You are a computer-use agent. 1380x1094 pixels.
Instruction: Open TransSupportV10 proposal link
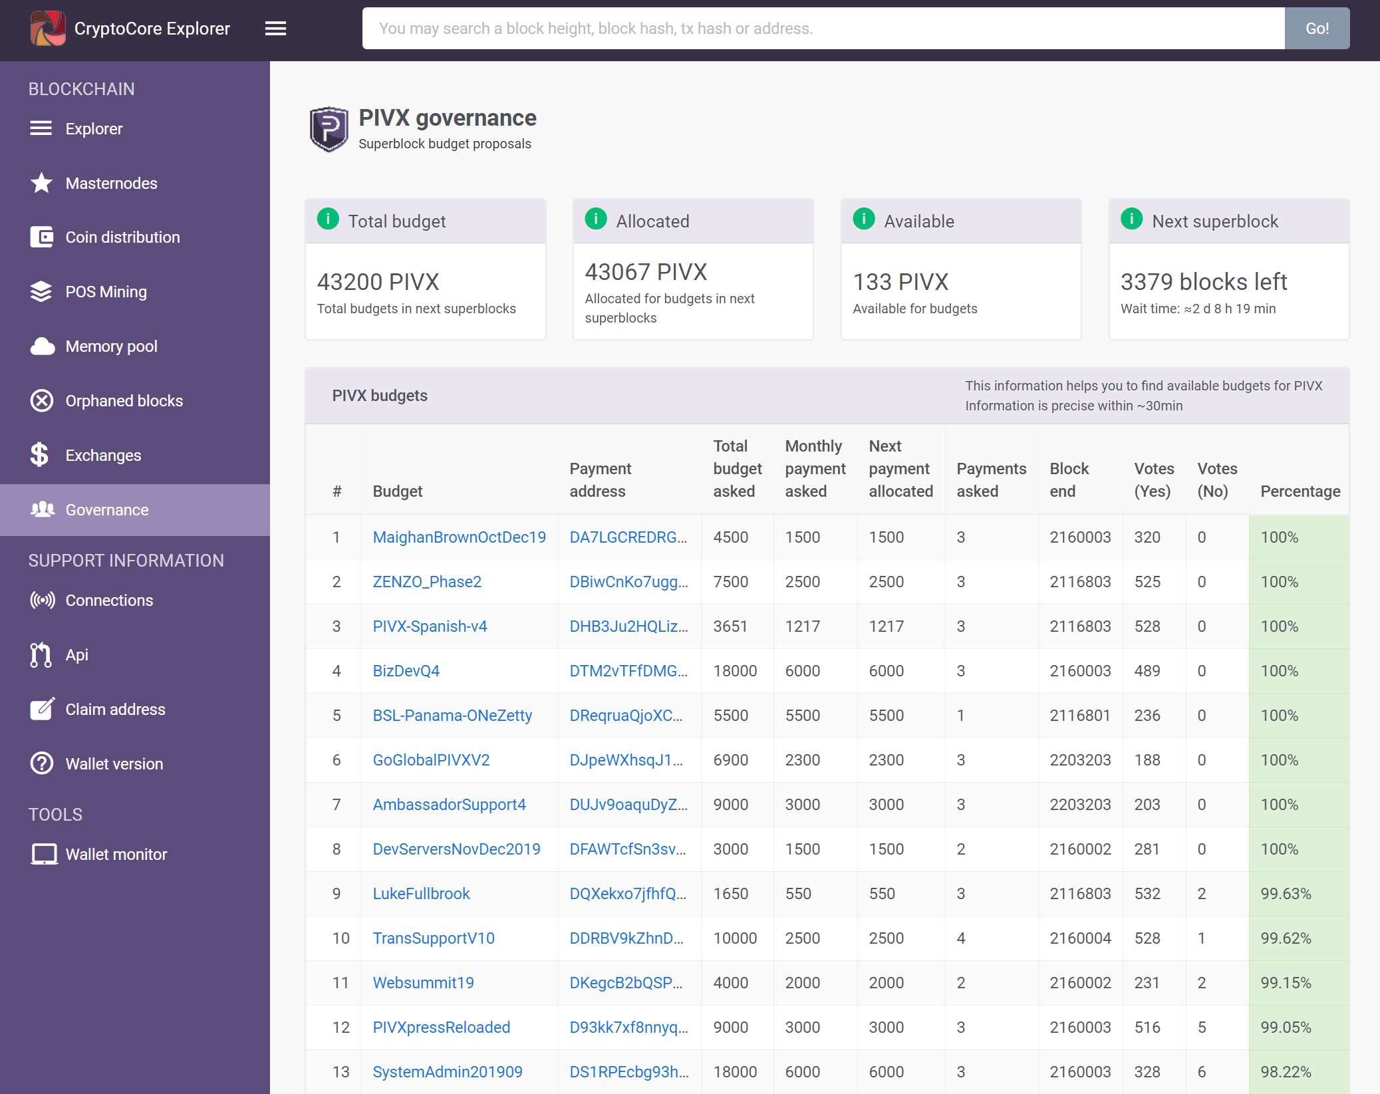[434, 938]
